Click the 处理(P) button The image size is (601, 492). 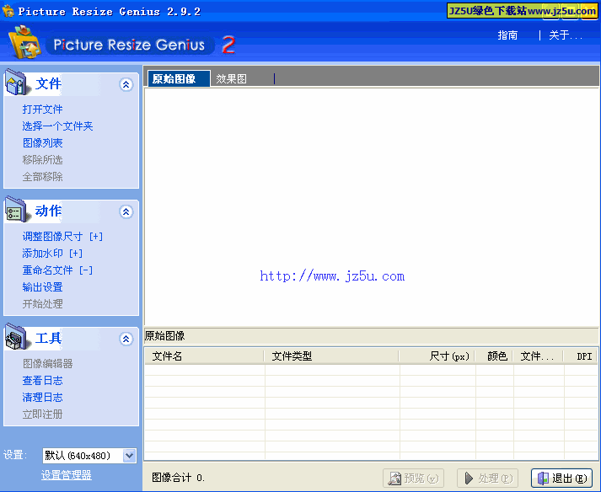(487, 478)
